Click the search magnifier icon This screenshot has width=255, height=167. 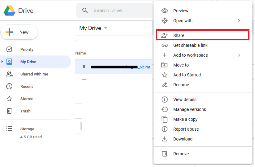(85, 10)
